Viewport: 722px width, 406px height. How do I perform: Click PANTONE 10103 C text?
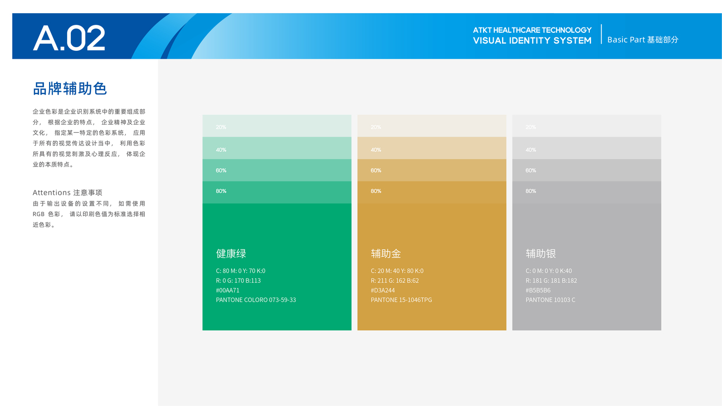[550, 300]
